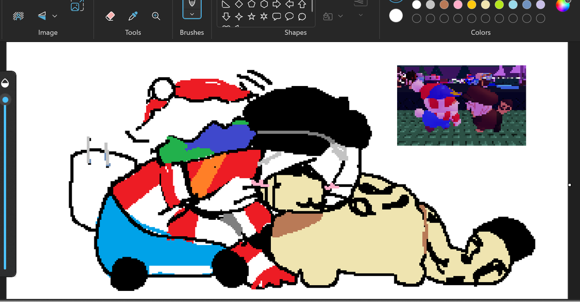This screenshot has height=302, width=580.
Task: Choose the up arrow shape
Action: point(302,4)
